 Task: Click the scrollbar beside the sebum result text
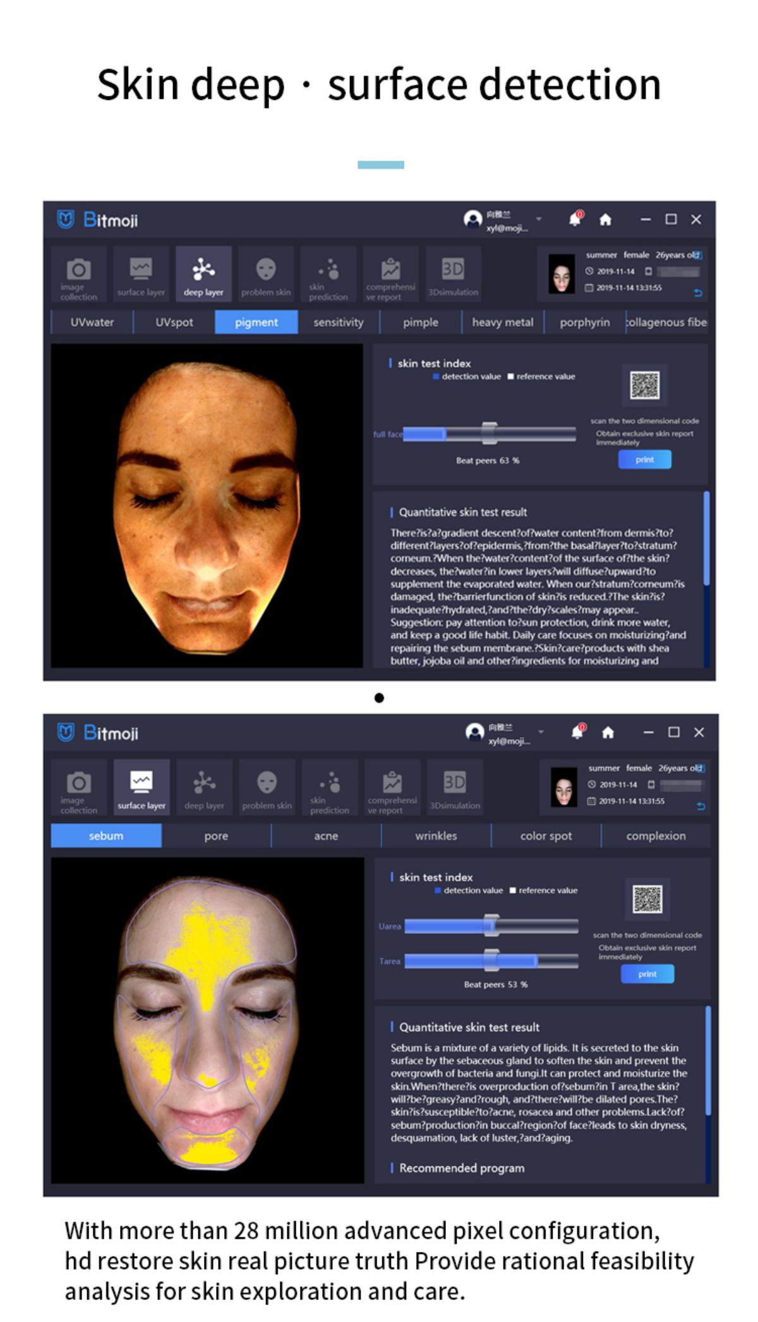[707, 1060]
